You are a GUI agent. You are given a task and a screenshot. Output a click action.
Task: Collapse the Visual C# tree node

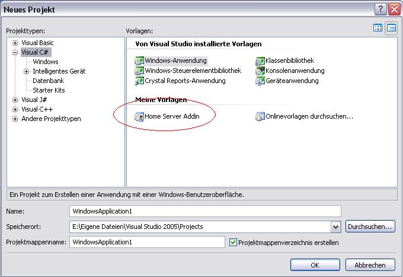click(x=15, y=52)
